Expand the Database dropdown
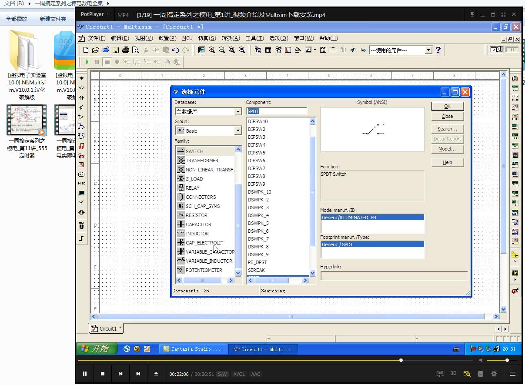Viewport: 525px width, 385px height. tap(238, 112)
